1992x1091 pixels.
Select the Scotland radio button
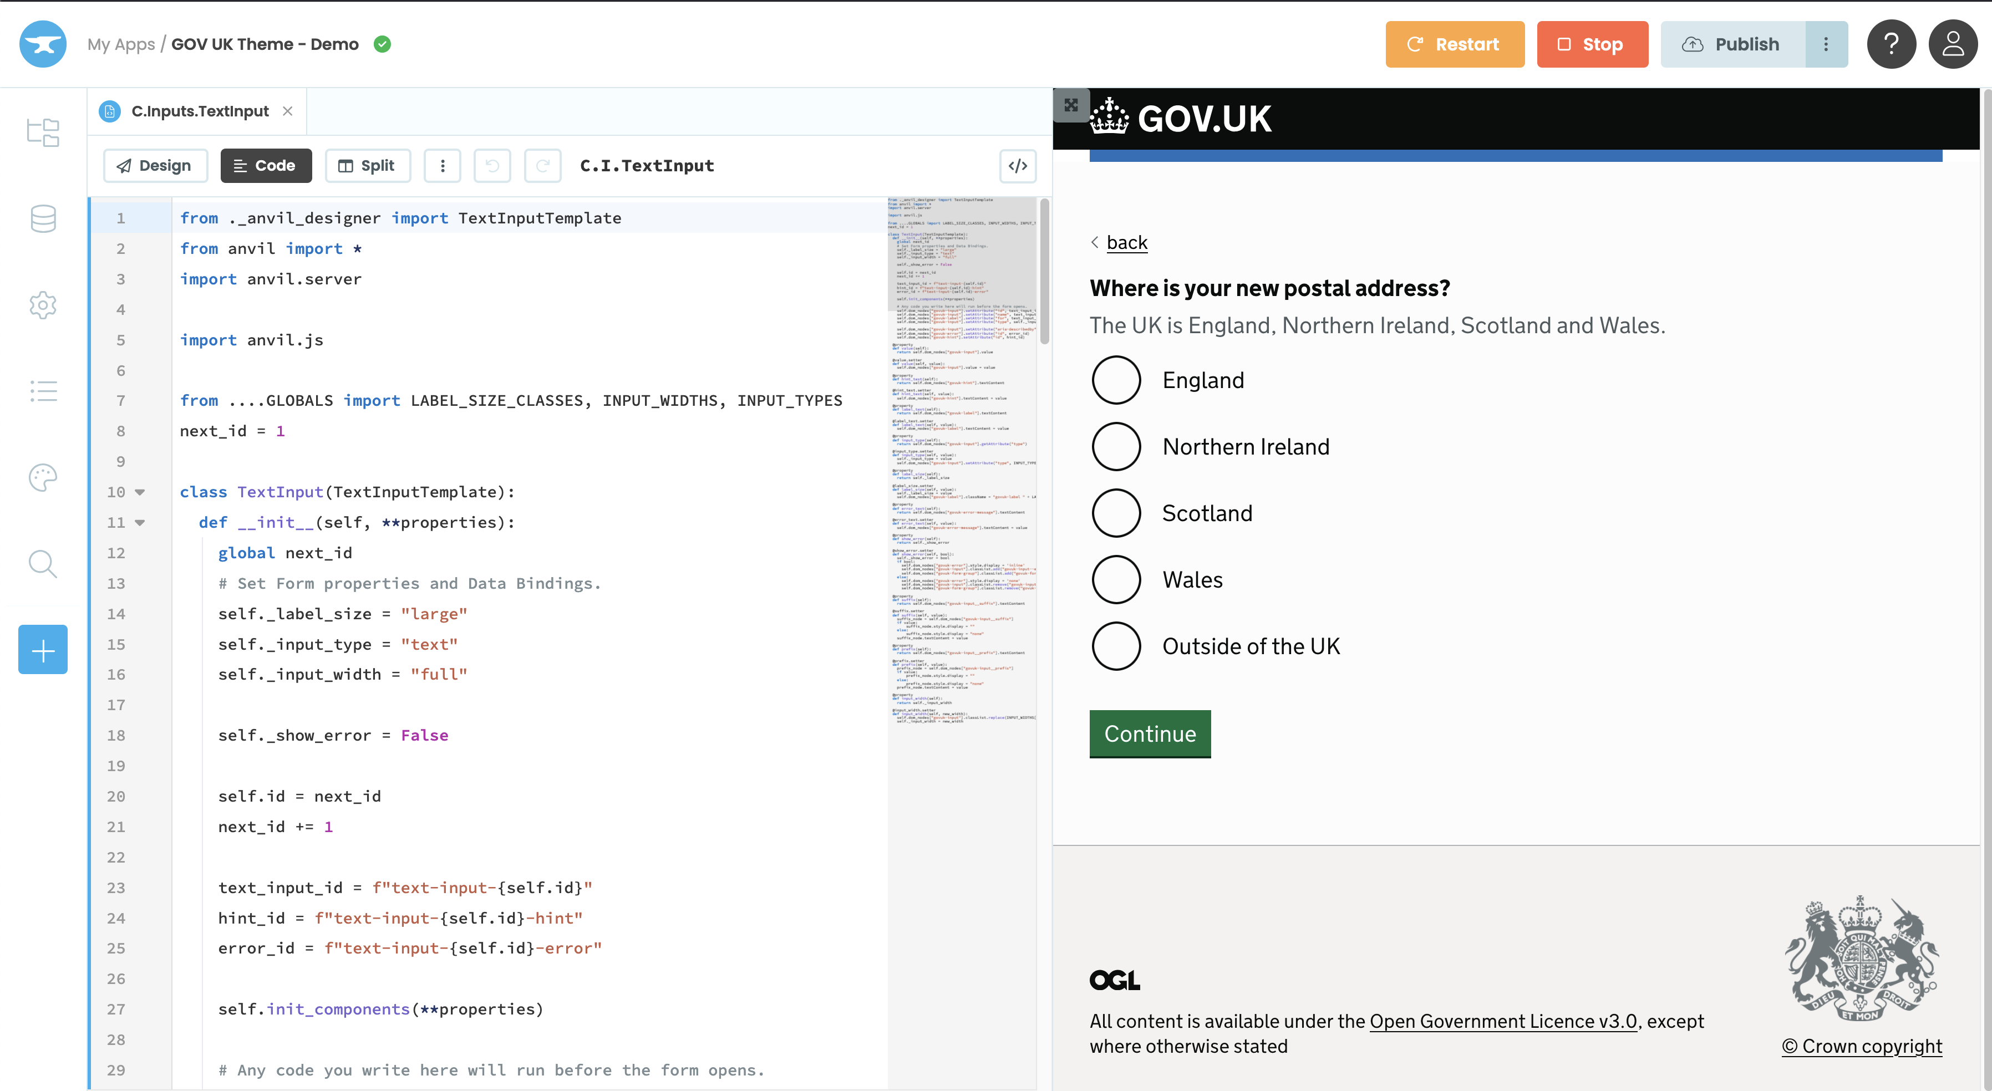1116,513
